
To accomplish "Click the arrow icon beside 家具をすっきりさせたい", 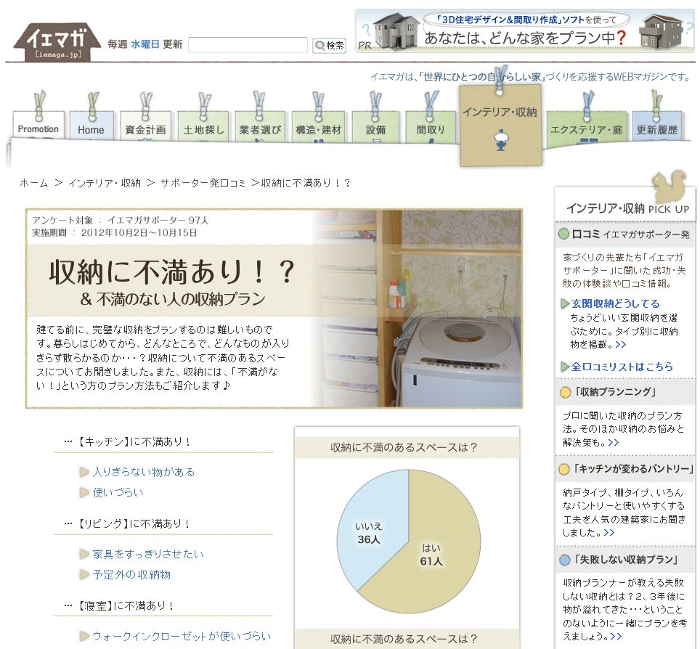I will [x=84, y=555].
